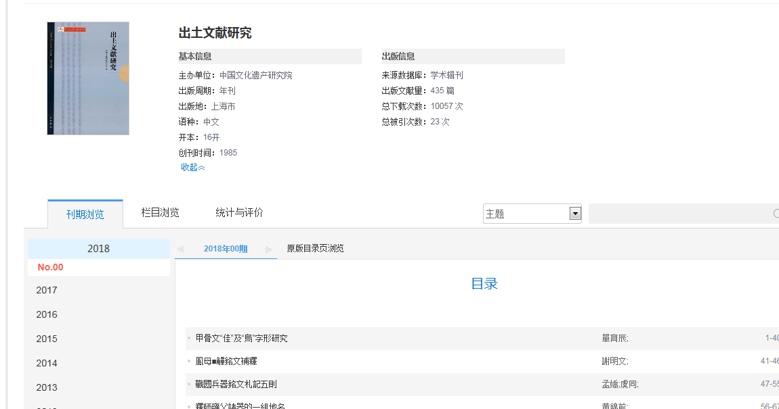Go to previous issue with left arrow
Viewport: 779px width, 409px height.
[180, 249]
